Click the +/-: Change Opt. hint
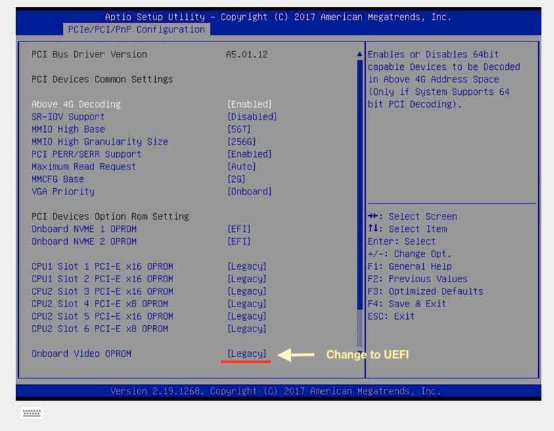The height and width of the screenshot is (431, 554). (x=409, y=254)
